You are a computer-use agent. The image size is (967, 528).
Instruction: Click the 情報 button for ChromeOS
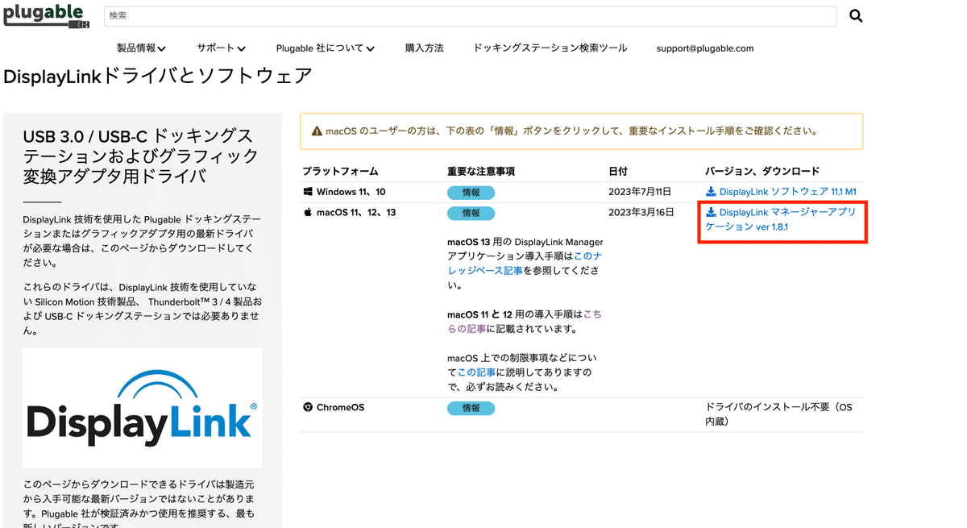[x=471, y=409]
